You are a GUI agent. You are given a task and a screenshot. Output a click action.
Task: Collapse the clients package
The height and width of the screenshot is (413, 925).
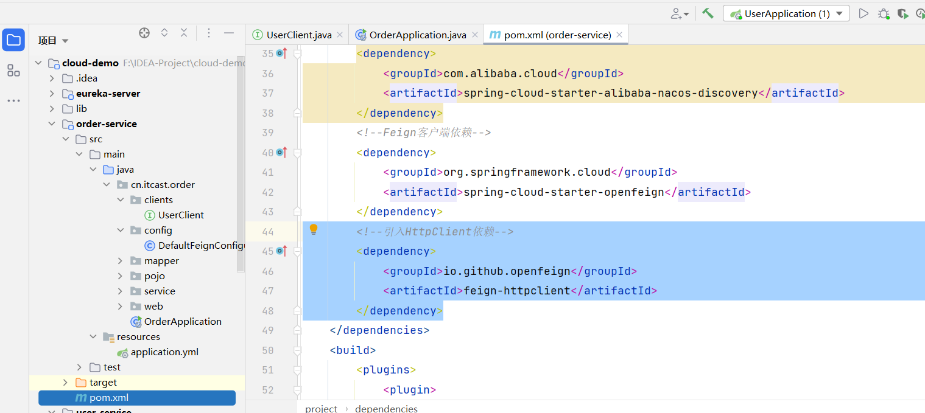coord(121,200)
